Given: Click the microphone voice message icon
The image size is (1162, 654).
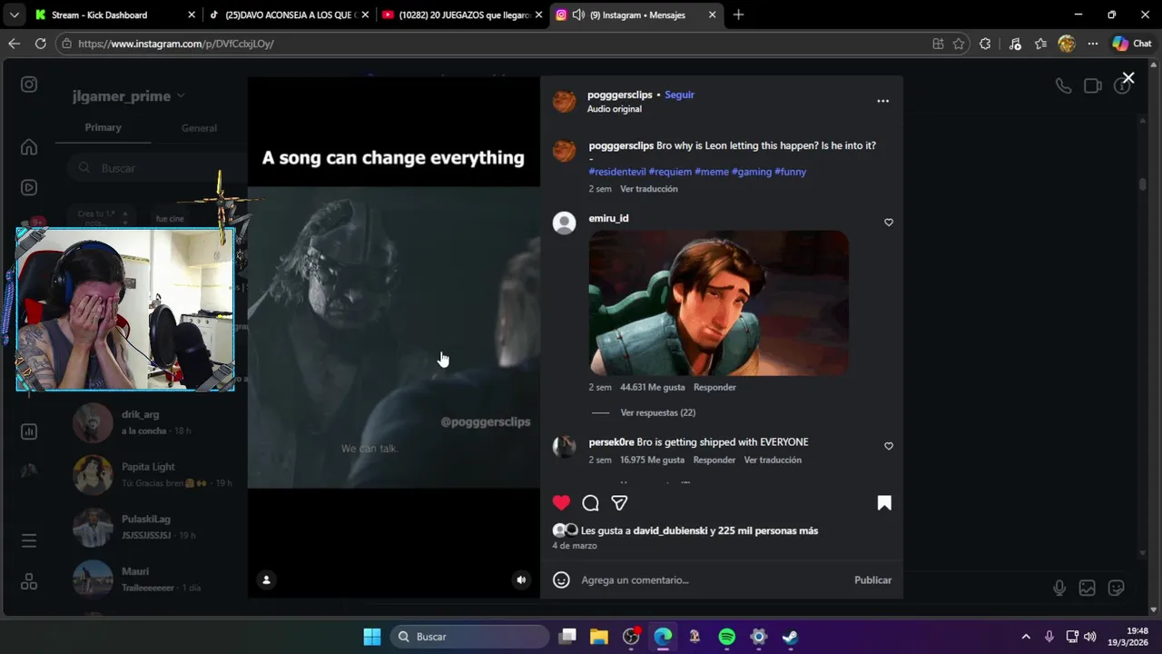Looking at the screenshot, I should coord(1059,588).
